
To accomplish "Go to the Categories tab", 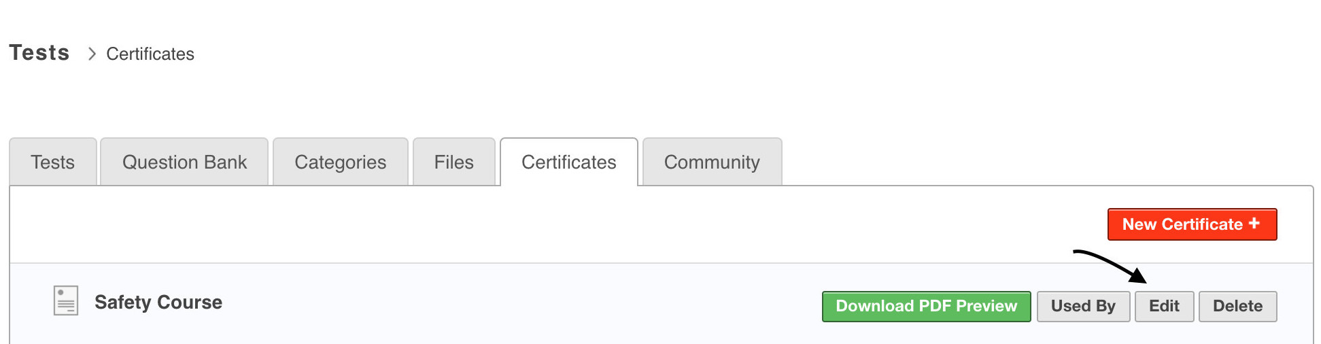I will [340, 162].
